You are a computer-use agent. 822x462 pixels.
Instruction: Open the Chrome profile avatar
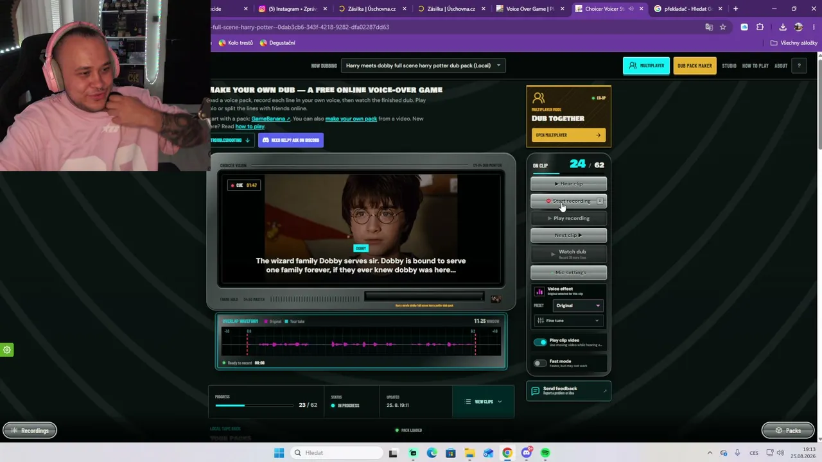(x=798, y=27)
